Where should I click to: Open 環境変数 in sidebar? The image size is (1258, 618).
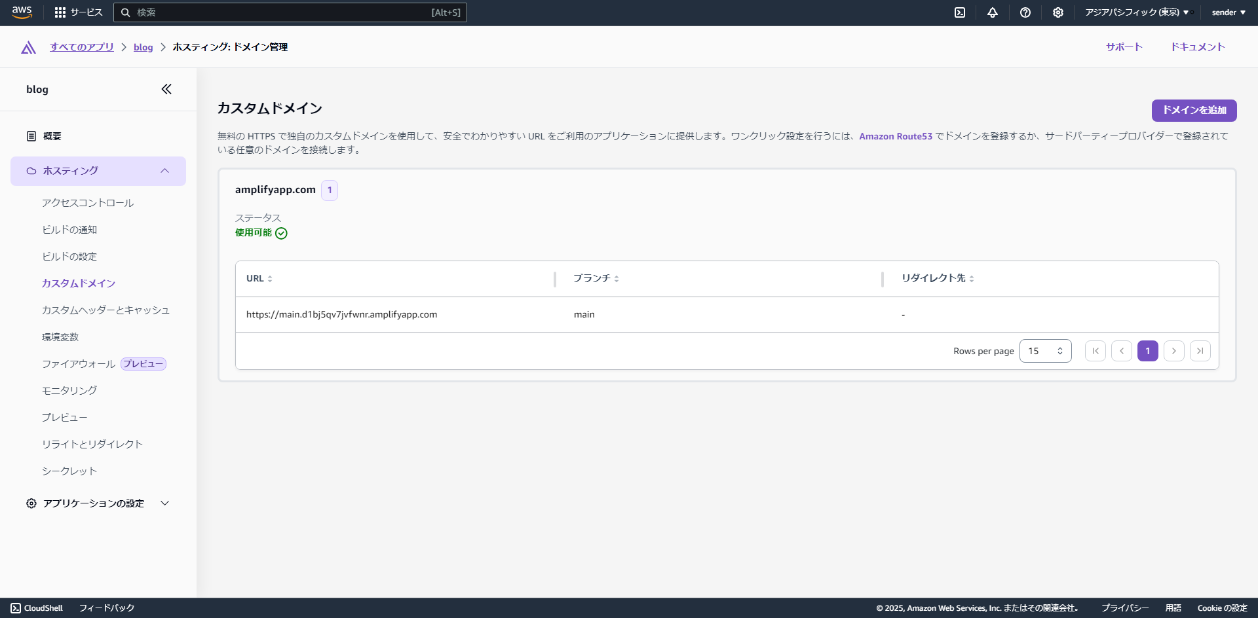60,337
